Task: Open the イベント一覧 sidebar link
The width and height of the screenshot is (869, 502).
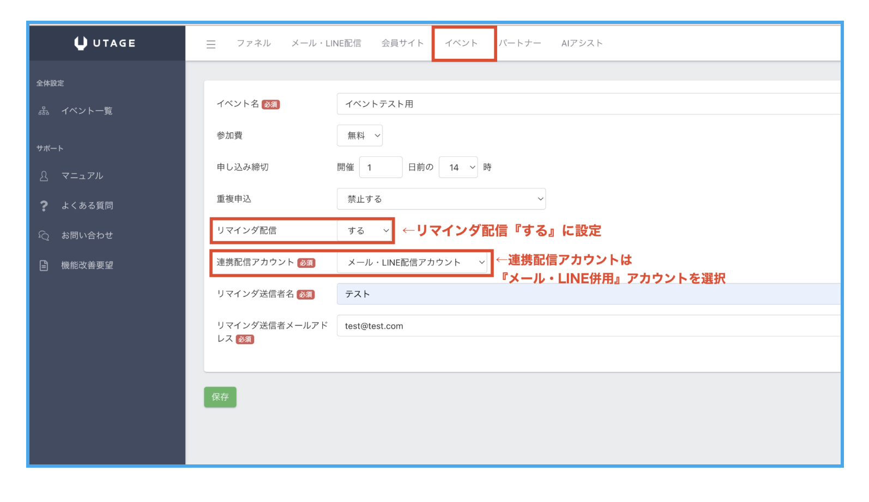Action: coord(87,111)
